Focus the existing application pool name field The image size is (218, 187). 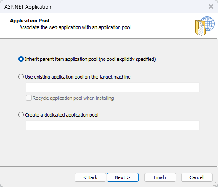[x=113, y=87]
